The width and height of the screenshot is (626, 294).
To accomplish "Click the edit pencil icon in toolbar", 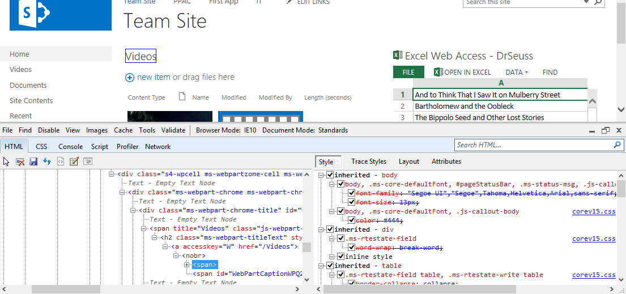I will coord(74,161).
